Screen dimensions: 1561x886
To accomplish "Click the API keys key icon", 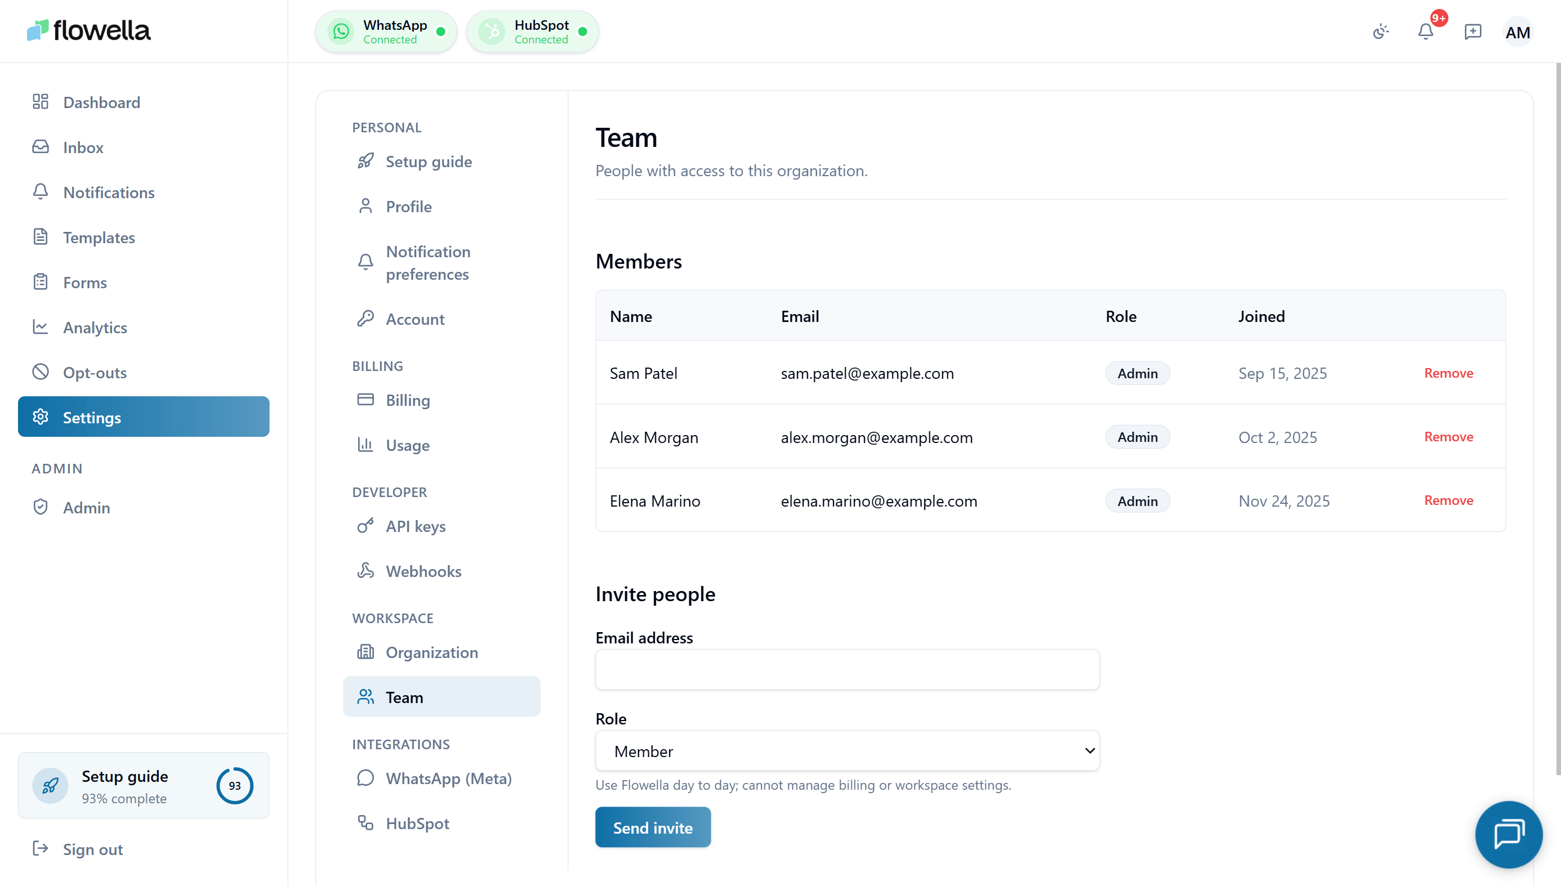I will [365, 526].
